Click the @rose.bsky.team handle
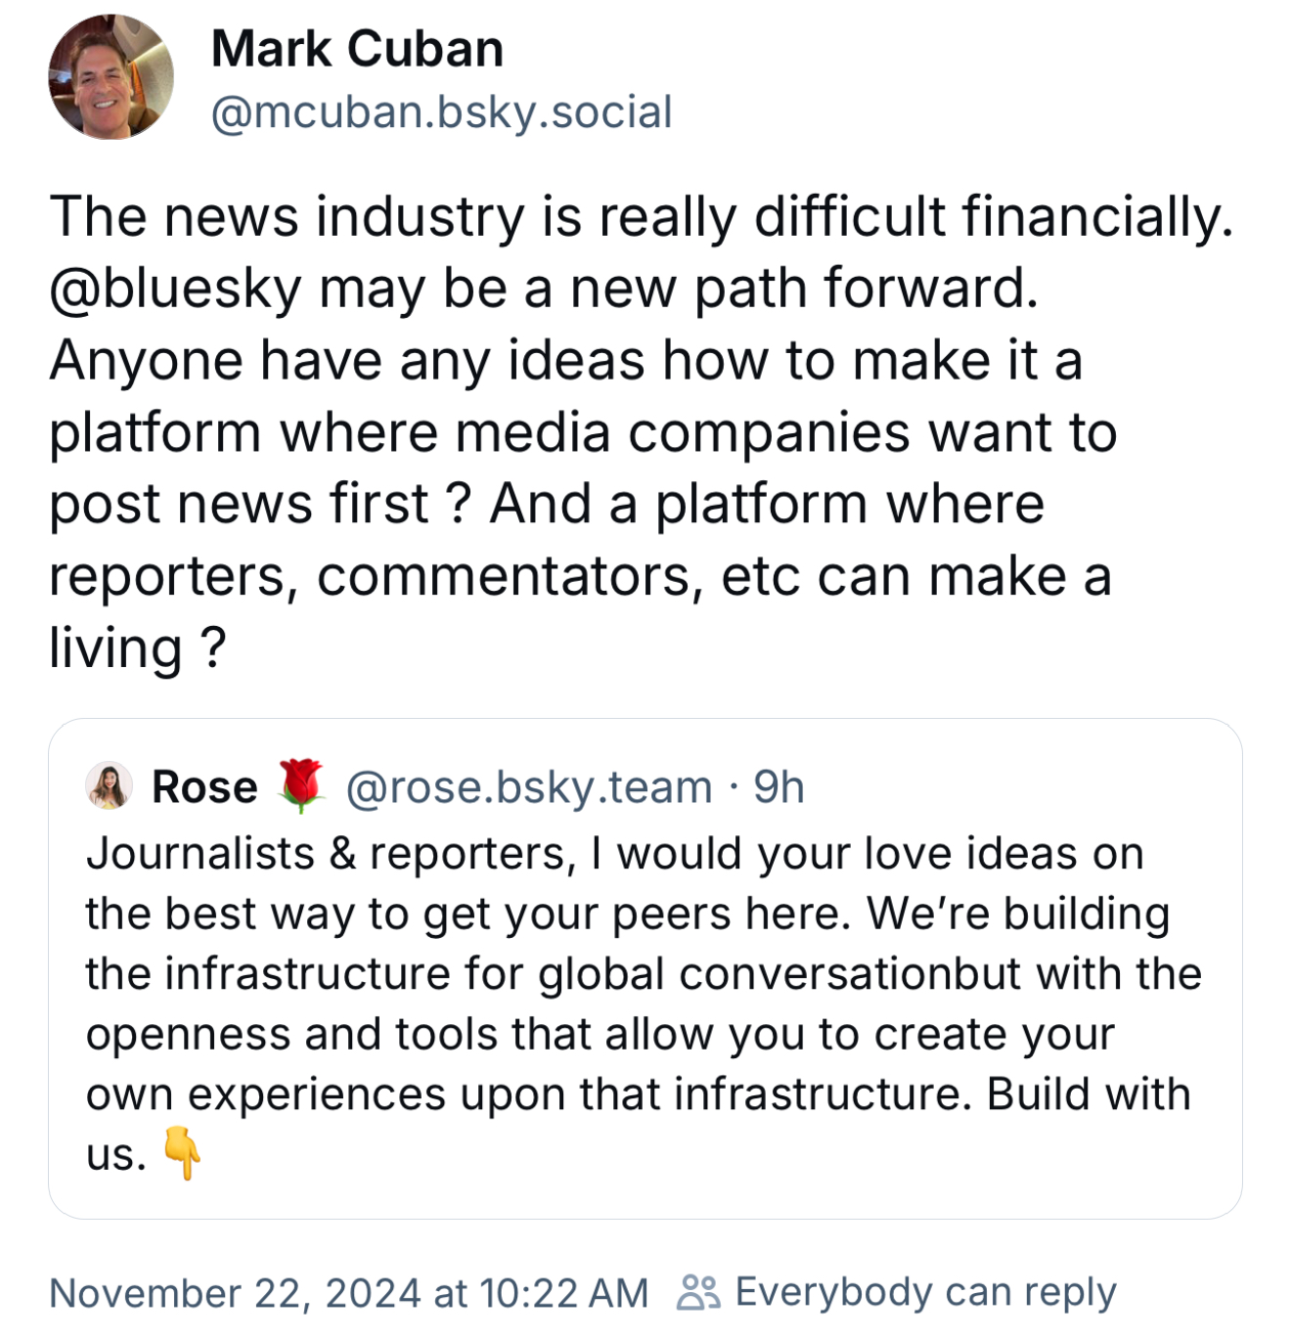This screenshot has width=1291, height=1339. [x=528, y=786]
